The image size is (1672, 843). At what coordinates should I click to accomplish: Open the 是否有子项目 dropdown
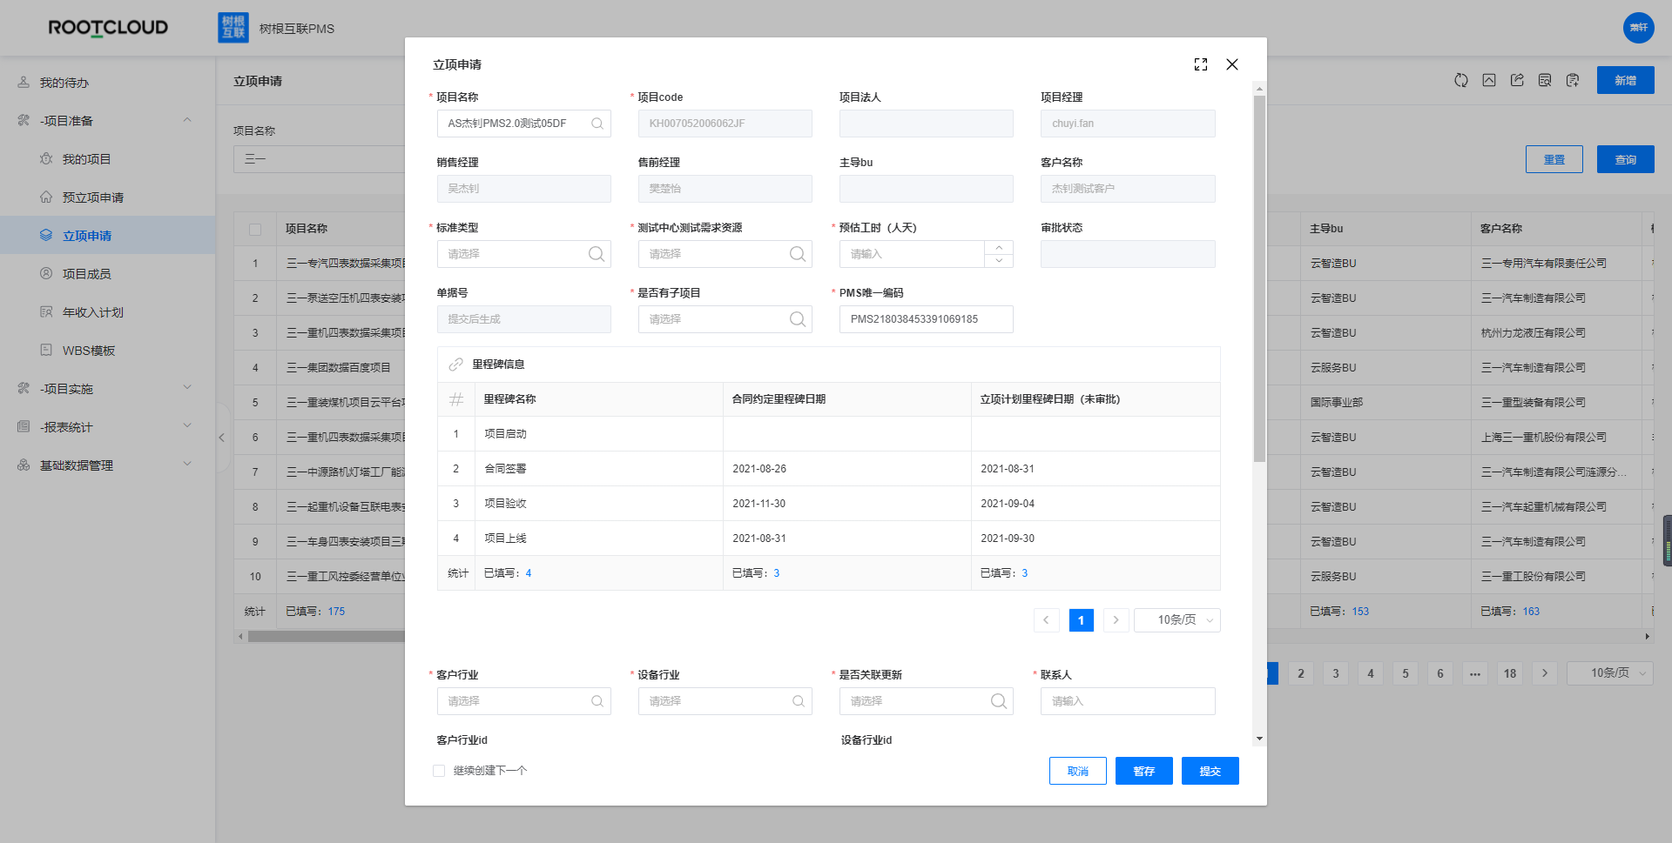coord(725,319)
